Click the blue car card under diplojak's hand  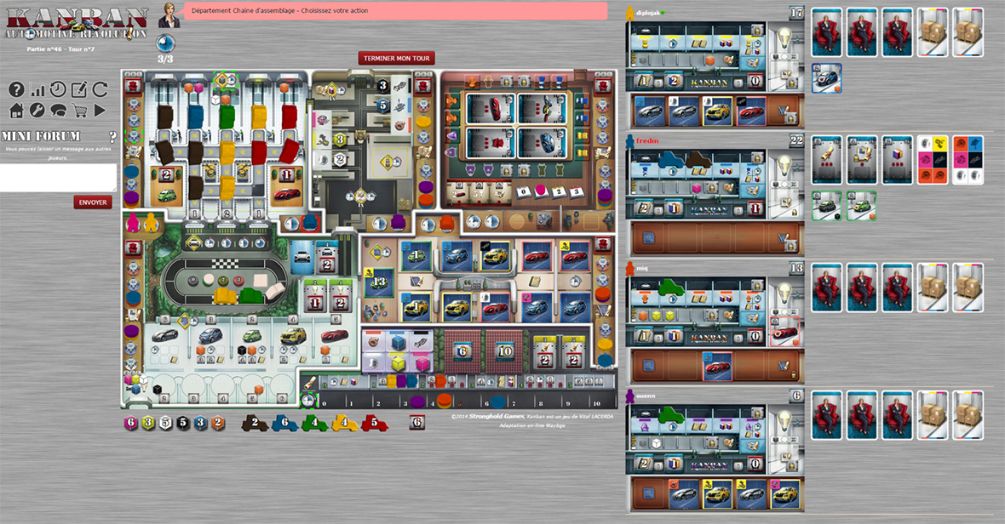[x=826, y=77]
